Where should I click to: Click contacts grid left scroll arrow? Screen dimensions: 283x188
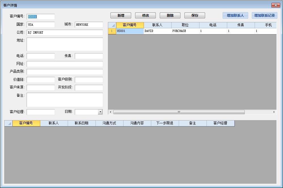[110, 112]
